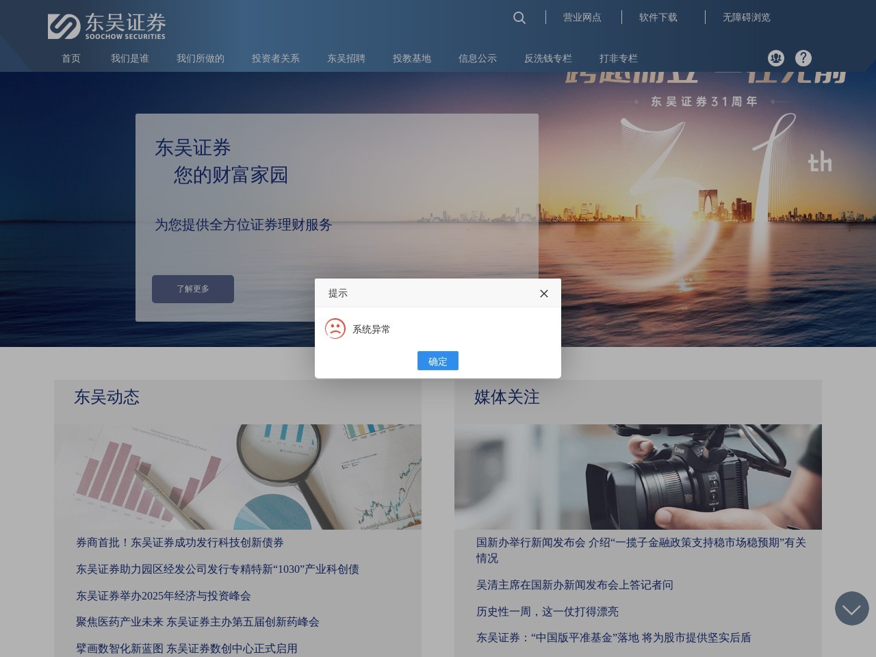
Task: Open news 国新办举行新闻发布会
Action: coord(641,550)
